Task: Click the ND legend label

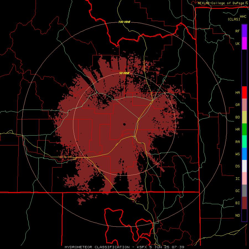Action: tap(237, 215)
